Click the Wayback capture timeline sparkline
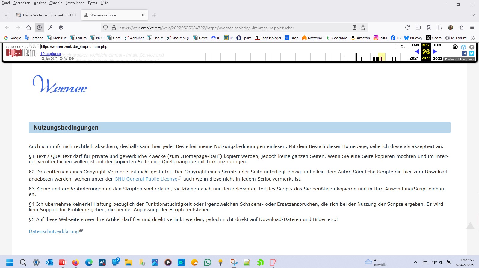The height and width of the screenshot is (268, 479). tap(295, 57)
